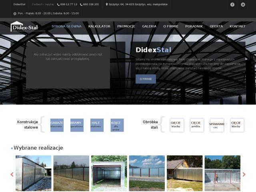Open the Hale stalowe tile
Viewport: 256px width, 192px height.
tap(97, 125)
